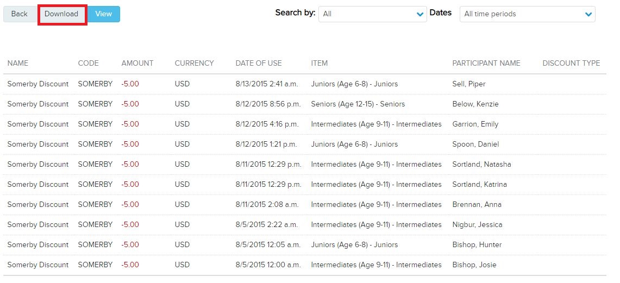The height and width of the screenshot is (283, 620).
Task: Click date 8/13/2015 2:41 a.m.
Action: point(267,84)
